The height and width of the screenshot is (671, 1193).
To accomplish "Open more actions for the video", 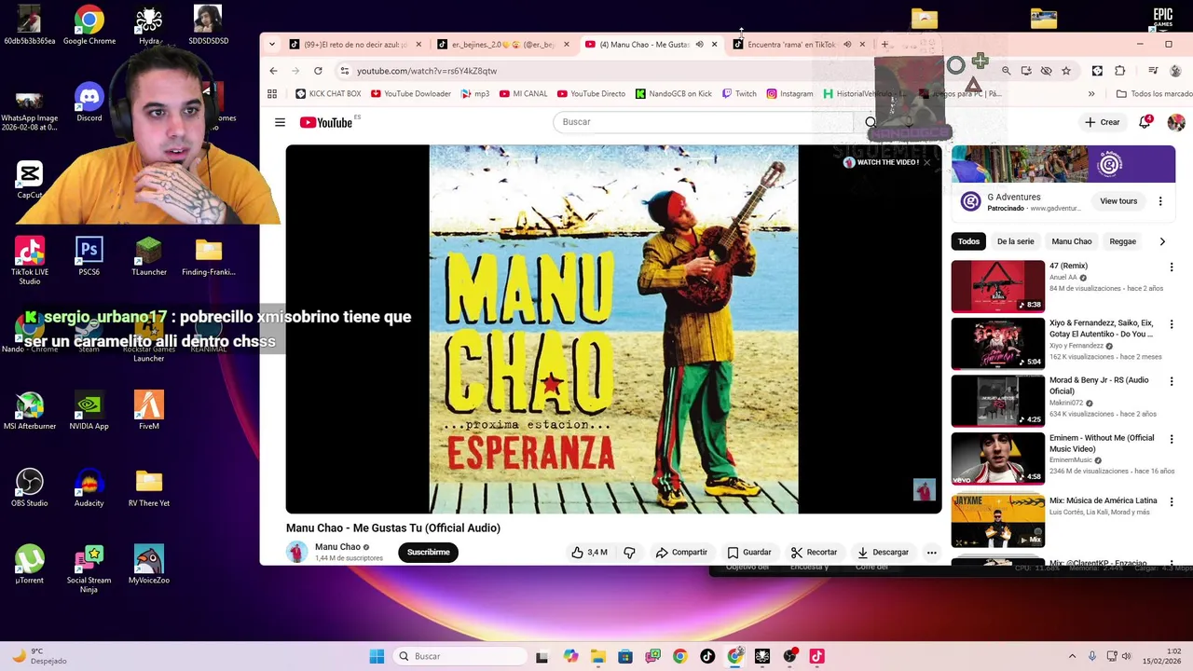I will (931, 553).
